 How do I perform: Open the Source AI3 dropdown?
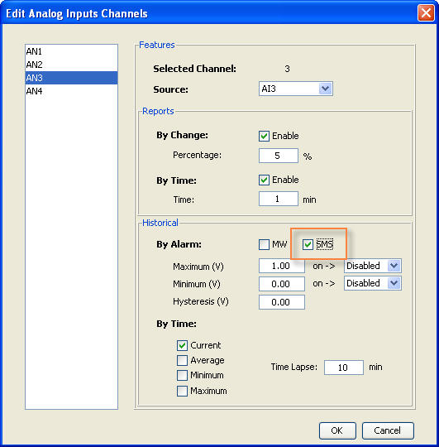point(295,89)
